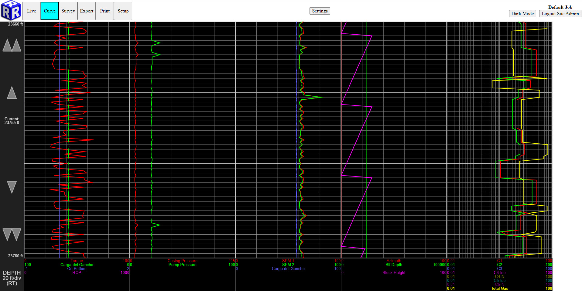Select the C2 gas curve label
Viewport: 582px width, 291px height.
pyautogui.click(x=500, y=265)
